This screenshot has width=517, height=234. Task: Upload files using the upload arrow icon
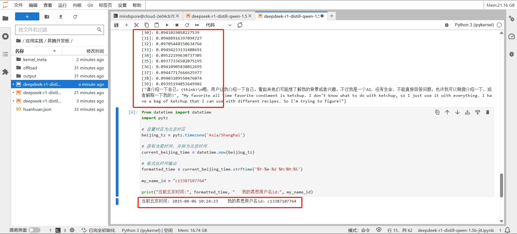61,17
